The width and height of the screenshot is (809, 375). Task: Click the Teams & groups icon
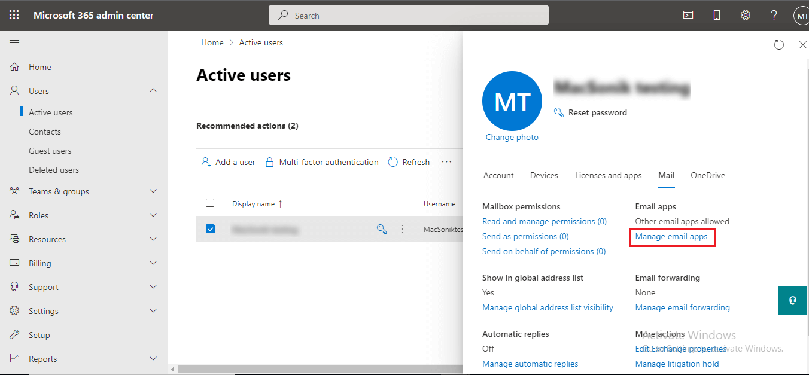tap(14, 191)
